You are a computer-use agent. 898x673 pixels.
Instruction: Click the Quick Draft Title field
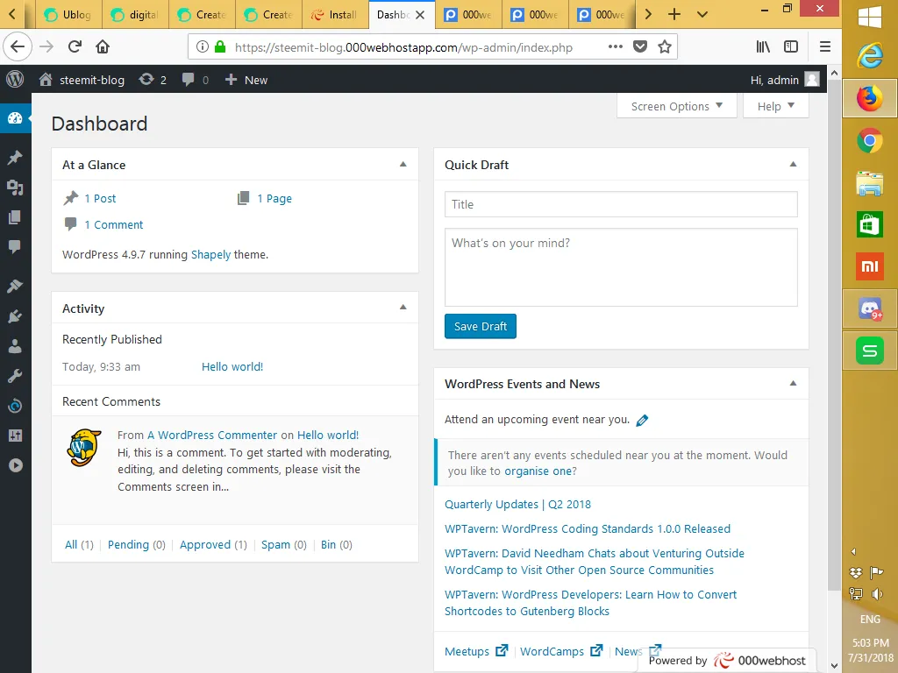(x=621, y=204)
